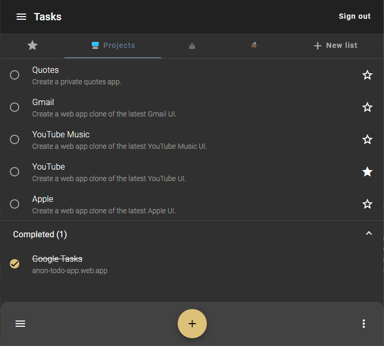Image resolution: width=384 pixels, height=346 pixels.
Task: Mark the Quotes task as complete
Action: tap(15, 75)
